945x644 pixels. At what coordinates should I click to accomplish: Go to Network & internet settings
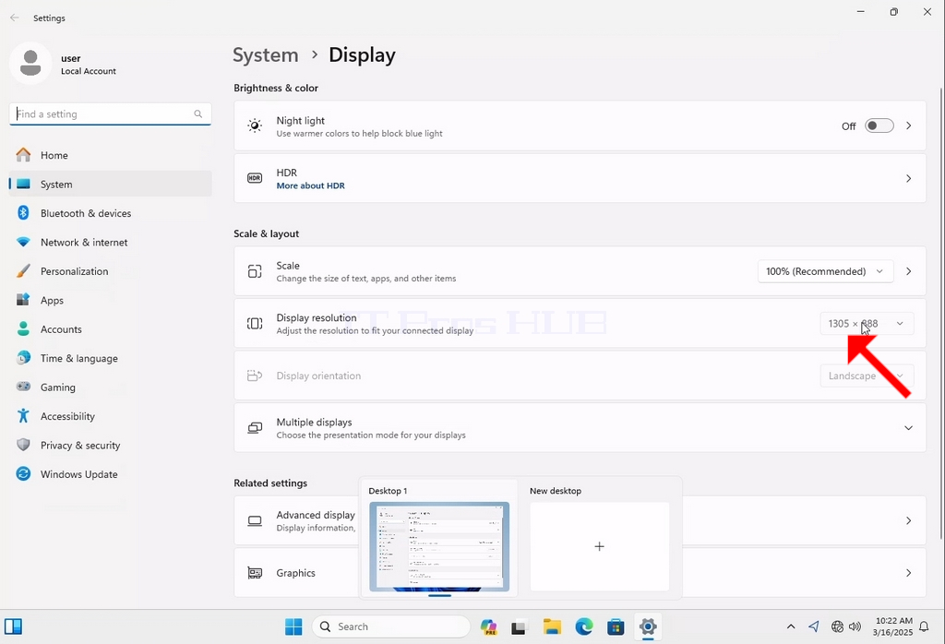pyautogui.click(x=111, y=242)
